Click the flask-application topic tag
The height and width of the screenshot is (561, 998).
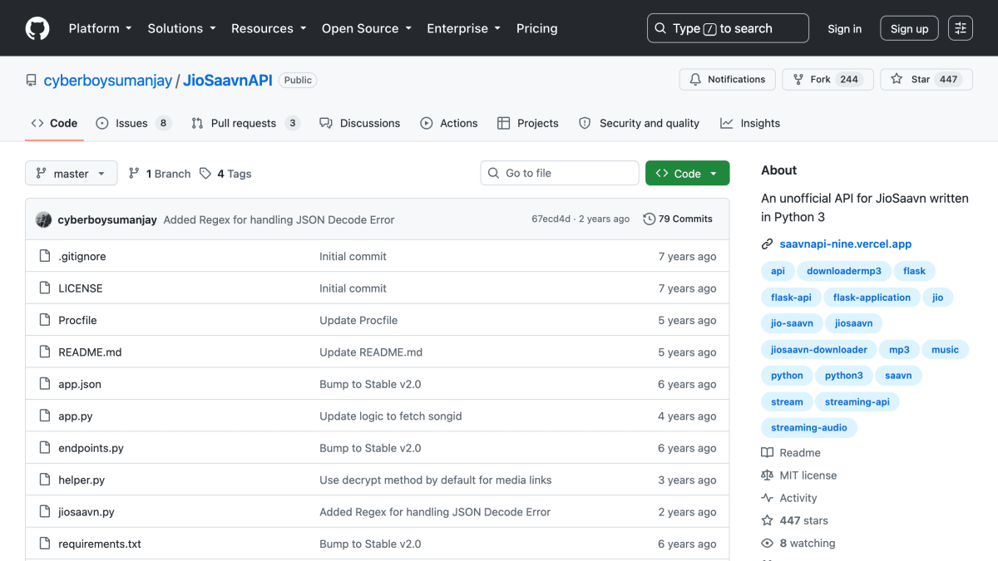(x=872, y=298)
